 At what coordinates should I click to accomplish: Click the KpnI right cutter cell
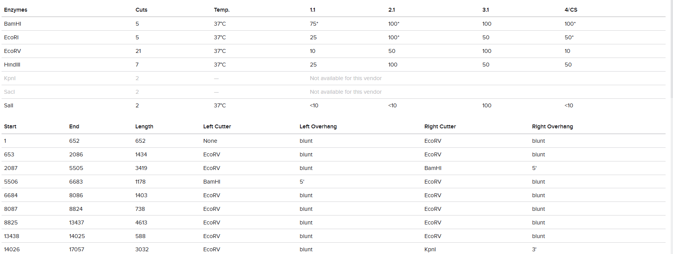click(x=430, y=249)
